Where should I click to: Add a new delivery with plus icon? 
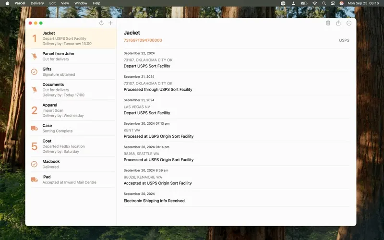[110, 23]
